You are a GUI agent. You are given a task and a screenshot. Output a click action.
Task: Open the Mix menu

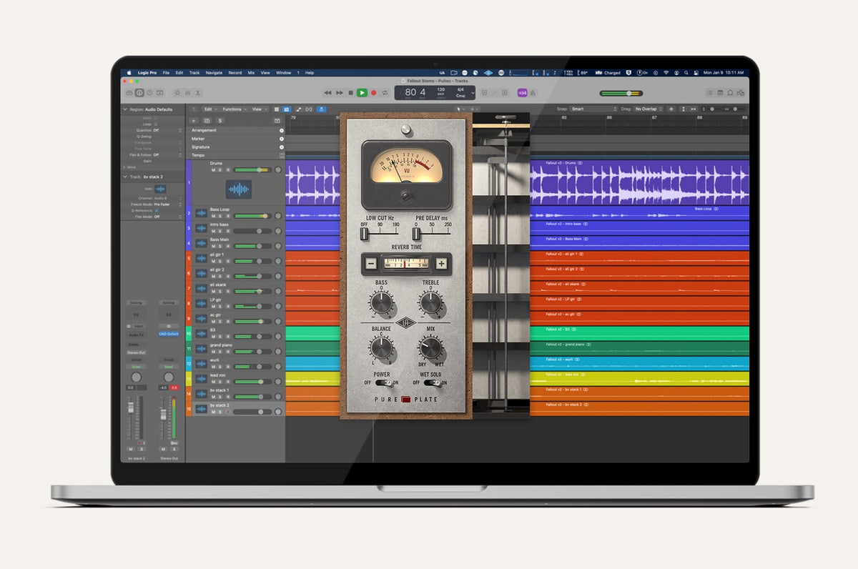251,73
